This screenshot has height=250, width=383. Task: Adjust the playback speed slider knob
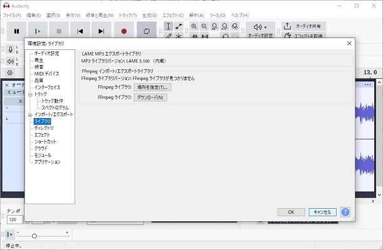click(x=34, y=236)
